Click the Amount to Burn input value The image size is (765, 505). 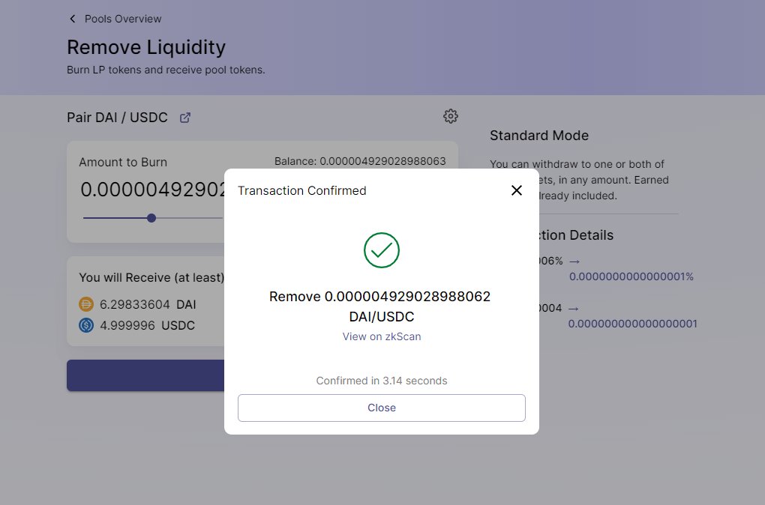click(x=153, y=190)
